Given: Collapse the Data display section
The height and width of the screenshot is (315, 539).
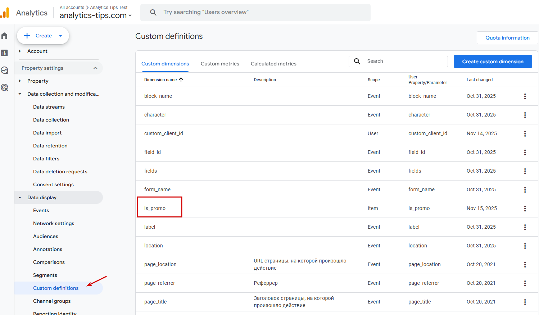Looking at the screenshot, I should 20,197.
